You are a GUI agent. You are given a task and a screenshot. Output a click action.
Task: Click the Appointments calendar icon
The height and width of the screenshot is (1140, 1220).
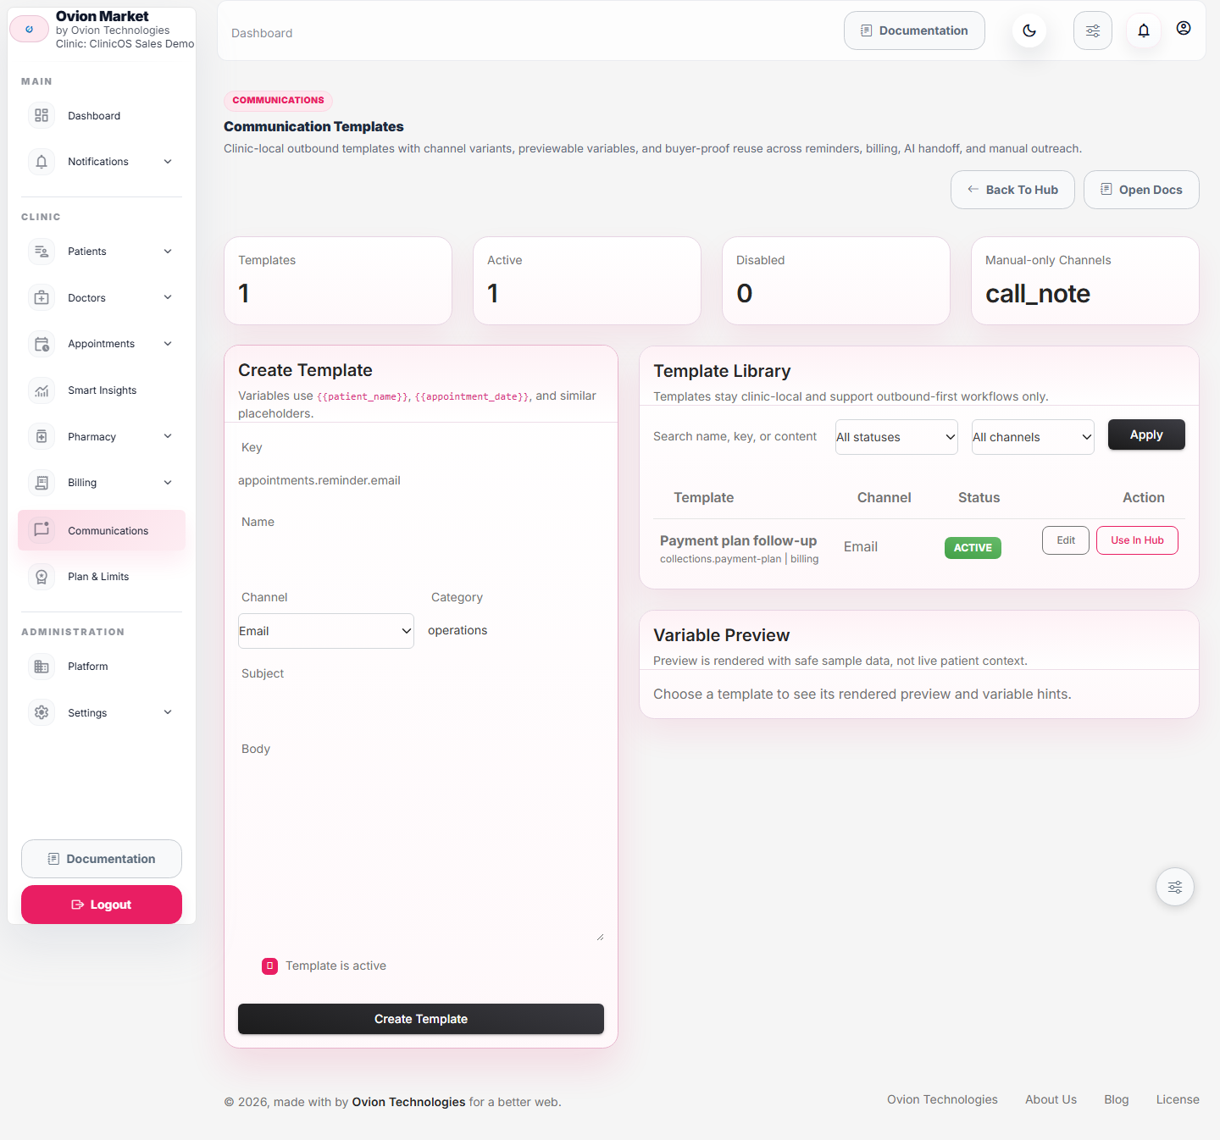point(42,344)
